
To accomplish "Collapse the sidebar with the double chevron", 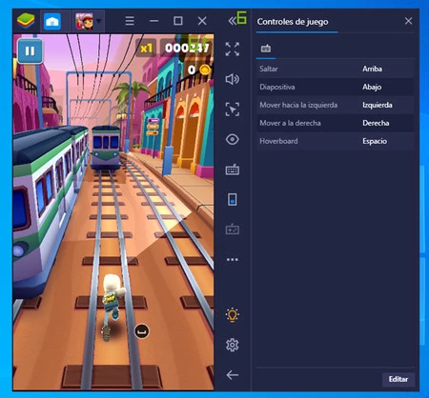I will tap(233, 21).
